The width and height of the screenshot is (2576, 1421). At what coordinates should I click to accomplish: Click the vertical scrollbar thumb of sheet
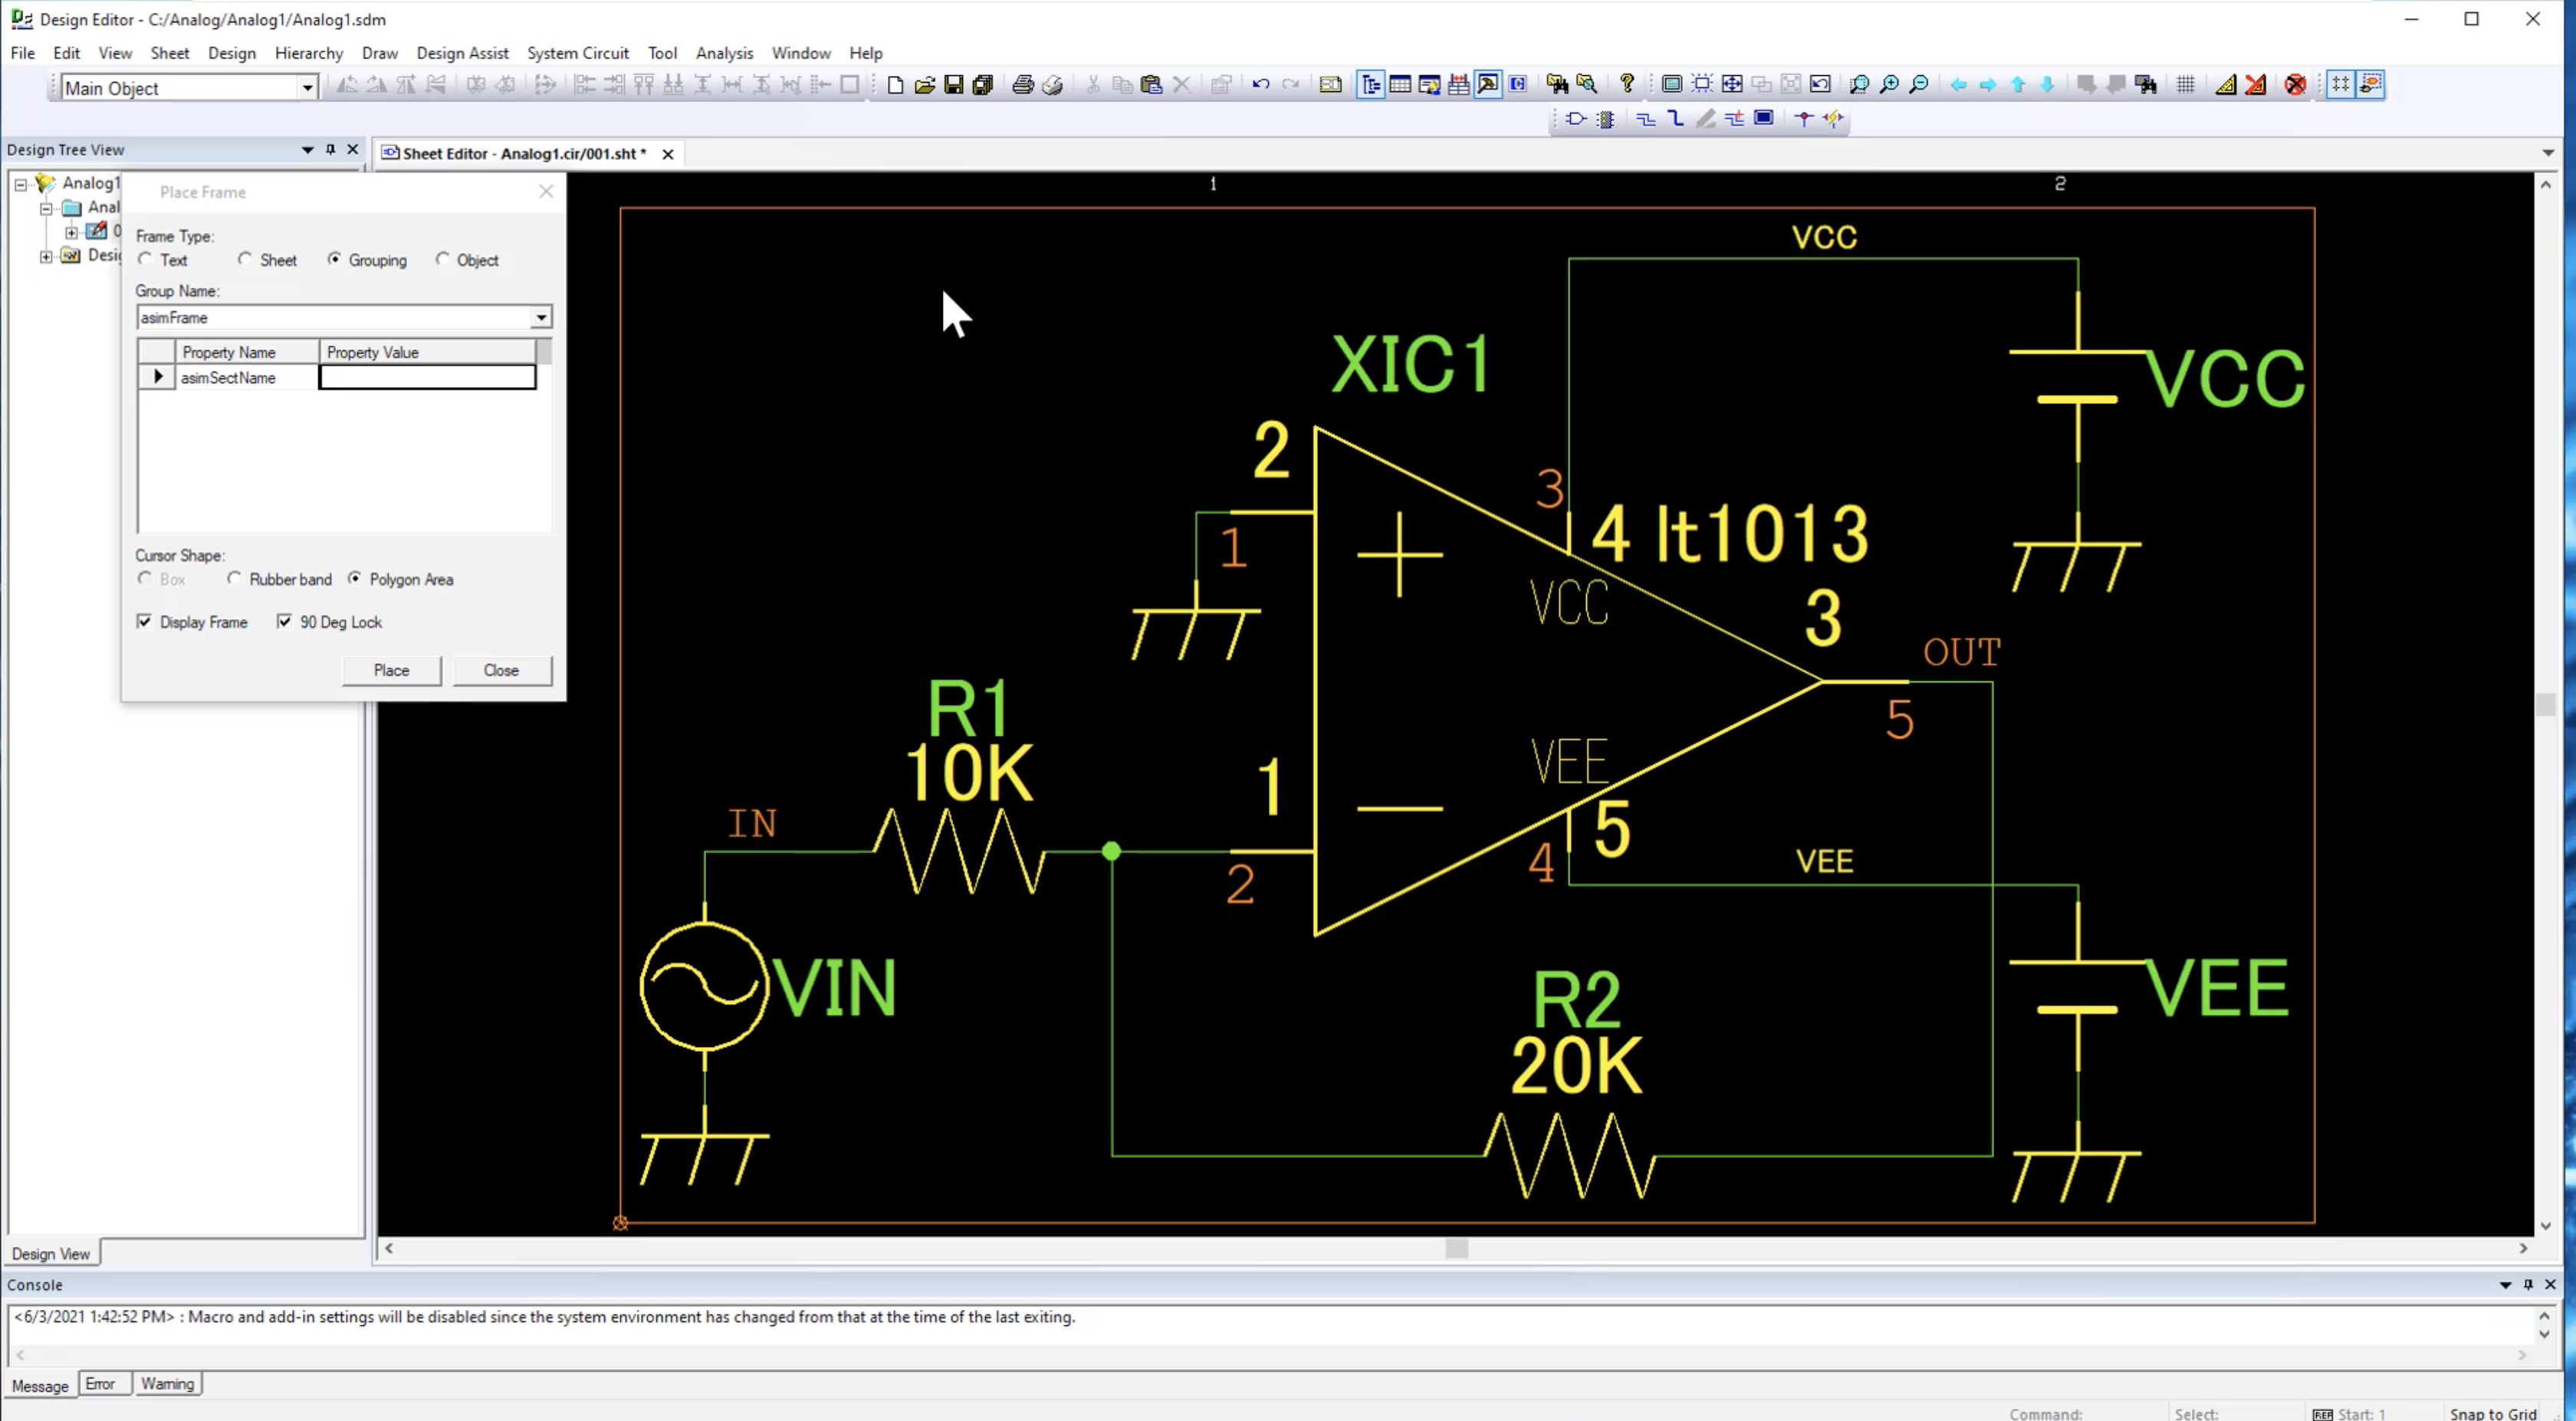(2545, 705)
